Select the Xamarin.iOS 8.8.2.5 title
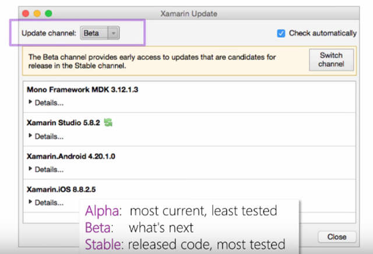Screen dimensions: 373x254 point(61,189)
